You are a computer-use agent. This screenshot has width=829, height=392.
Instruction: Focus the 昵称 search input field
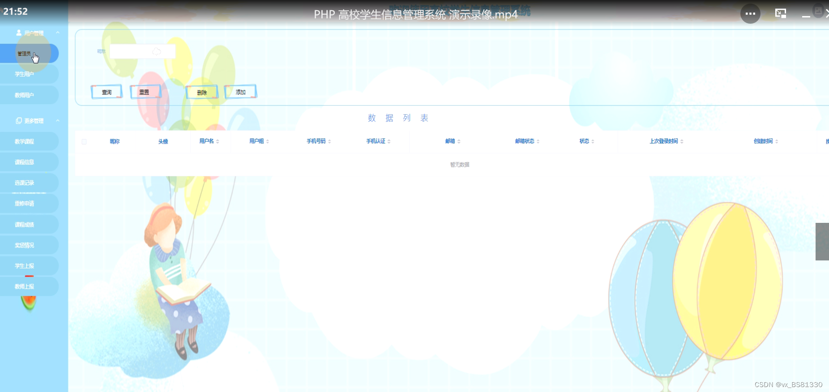click(142, 51)
